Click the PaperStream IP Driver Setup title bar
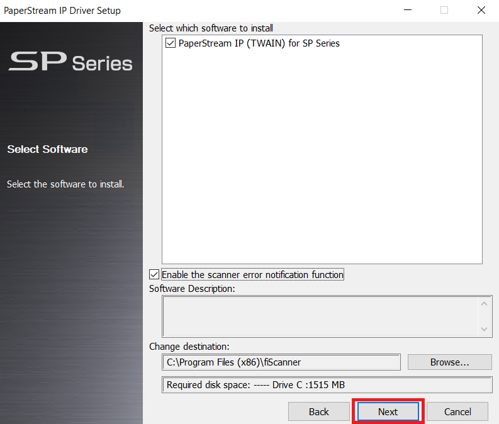Viewport: 499px width, 424px height. 189,10
